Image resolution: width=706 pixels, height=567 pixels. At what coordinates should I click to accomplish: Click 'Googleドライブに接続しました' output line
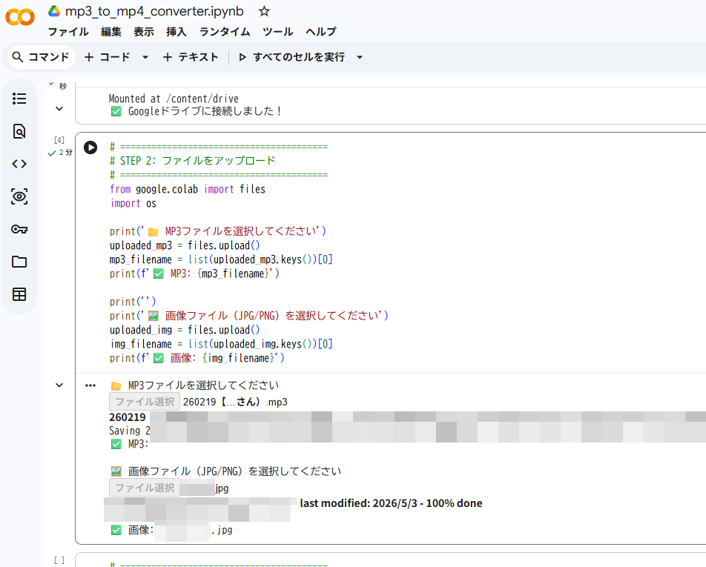coord(197,111)
